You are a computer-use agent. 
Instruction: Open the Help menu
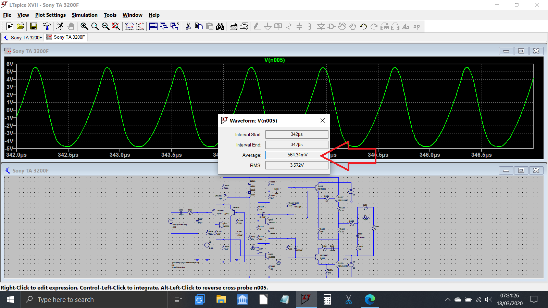tap(154, 15)
